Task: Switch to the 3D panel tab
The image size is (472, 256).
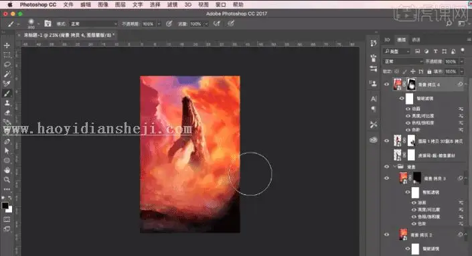Action: [x=387, y=40]
